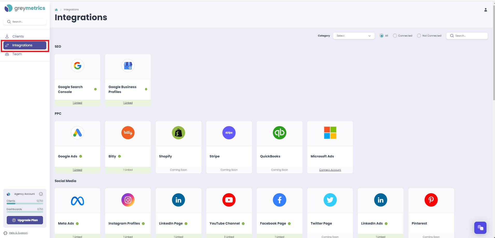Viewport: 495px width, 238px height.
Task: Click the Bitly connected green checkmark
Action: [119, 156]
